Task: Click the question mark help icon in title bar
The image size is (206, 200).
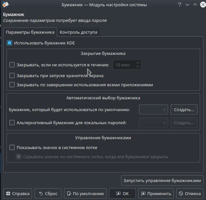Action: tap(180, 5)
